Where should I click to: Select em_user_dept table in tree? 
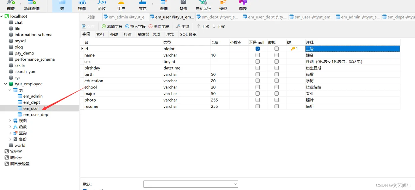click(36, 115)
